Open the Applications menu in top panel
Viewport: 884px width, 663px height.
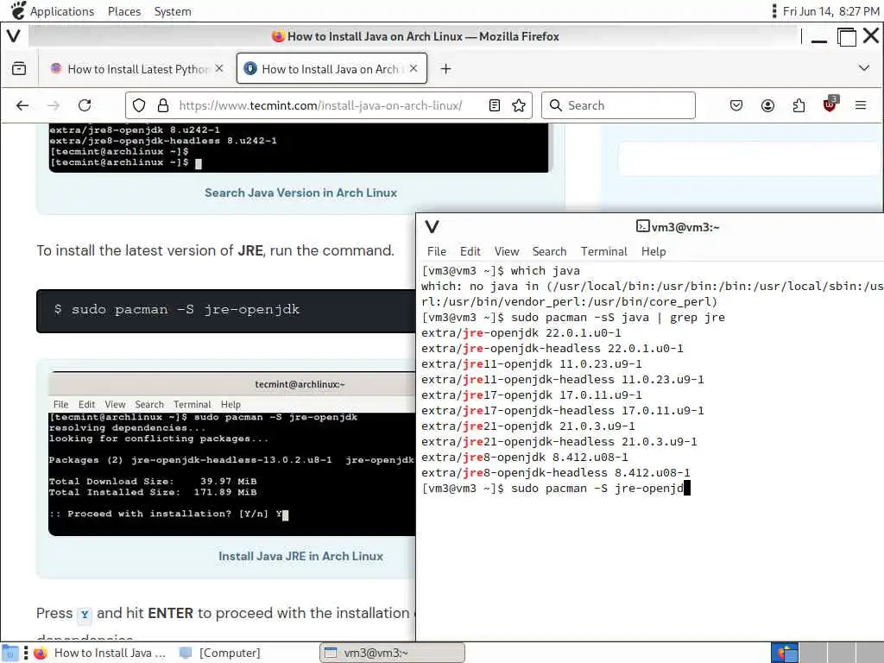[62, 11]
